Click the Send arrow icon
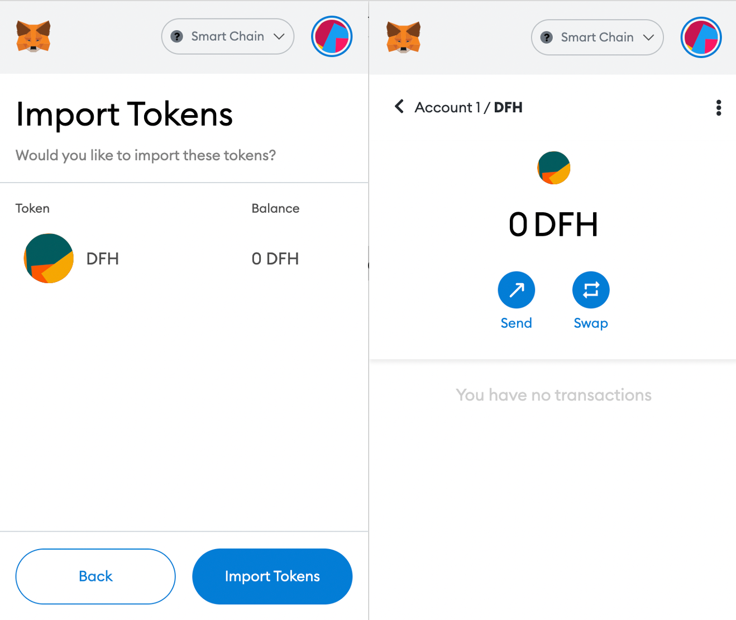Screen dimensions: 736x620 pyautogui.click(x=517, y=290)
